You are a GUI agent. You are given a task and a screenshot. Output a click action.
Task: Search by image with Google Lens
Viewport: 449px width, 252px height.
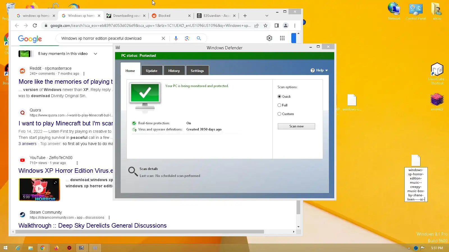click(x=187, y=38)
